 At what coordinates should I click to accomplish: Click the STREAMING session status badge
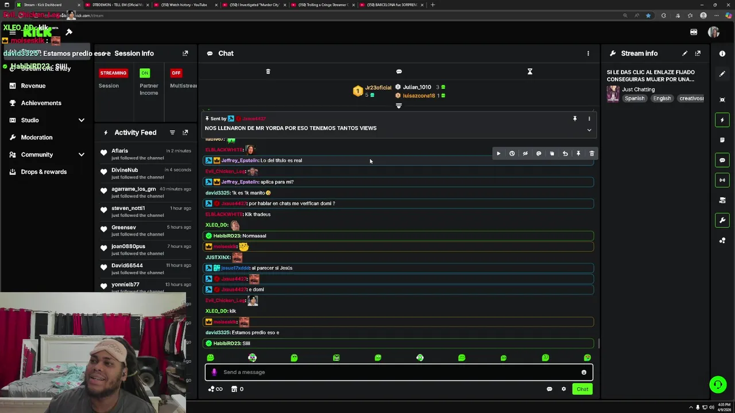click(113, 73)
